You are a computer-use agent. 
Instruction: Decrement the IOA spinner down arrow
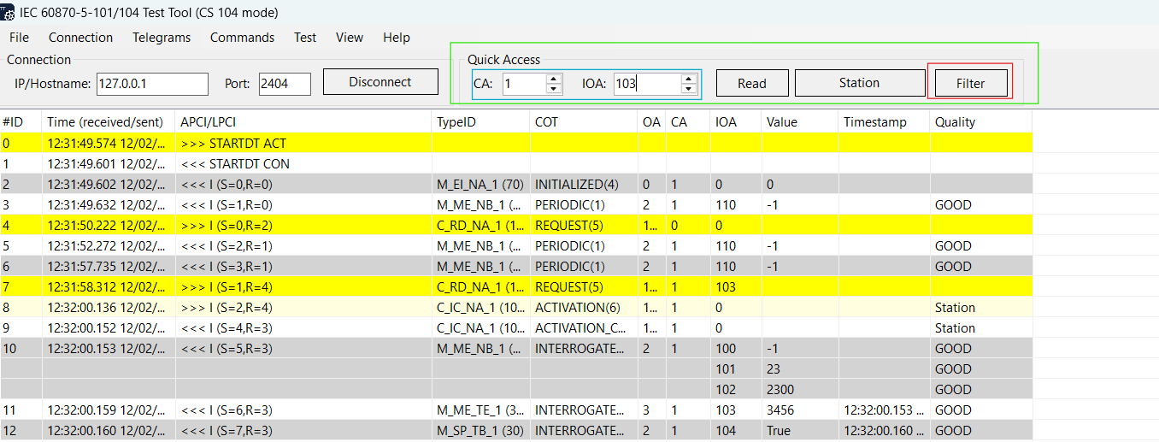click(689, 88)
